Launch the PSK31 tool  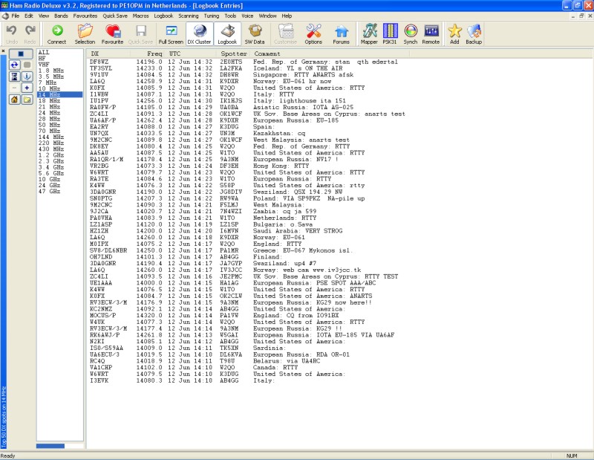click(x=390, y=34)
